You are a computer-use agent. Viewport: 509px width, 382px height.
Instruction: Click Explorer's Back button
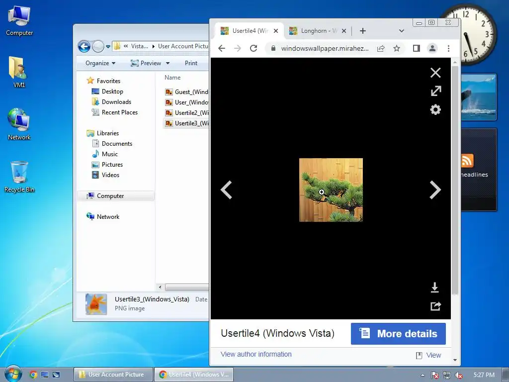click(x=84, y=46)
